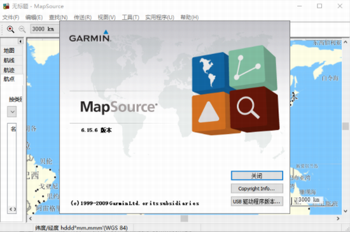Click the horizontal map scrollbar thumb
This screenshot has height=232, width=350.
[184, 219]
